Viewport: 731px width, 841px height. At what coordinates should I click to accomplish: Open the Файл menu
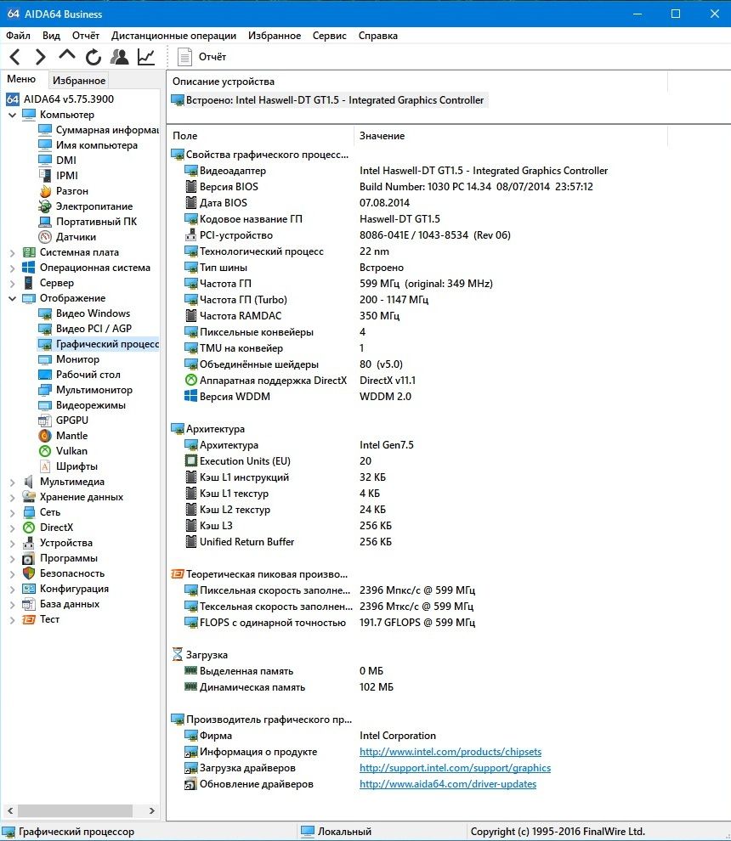(18, 36)
